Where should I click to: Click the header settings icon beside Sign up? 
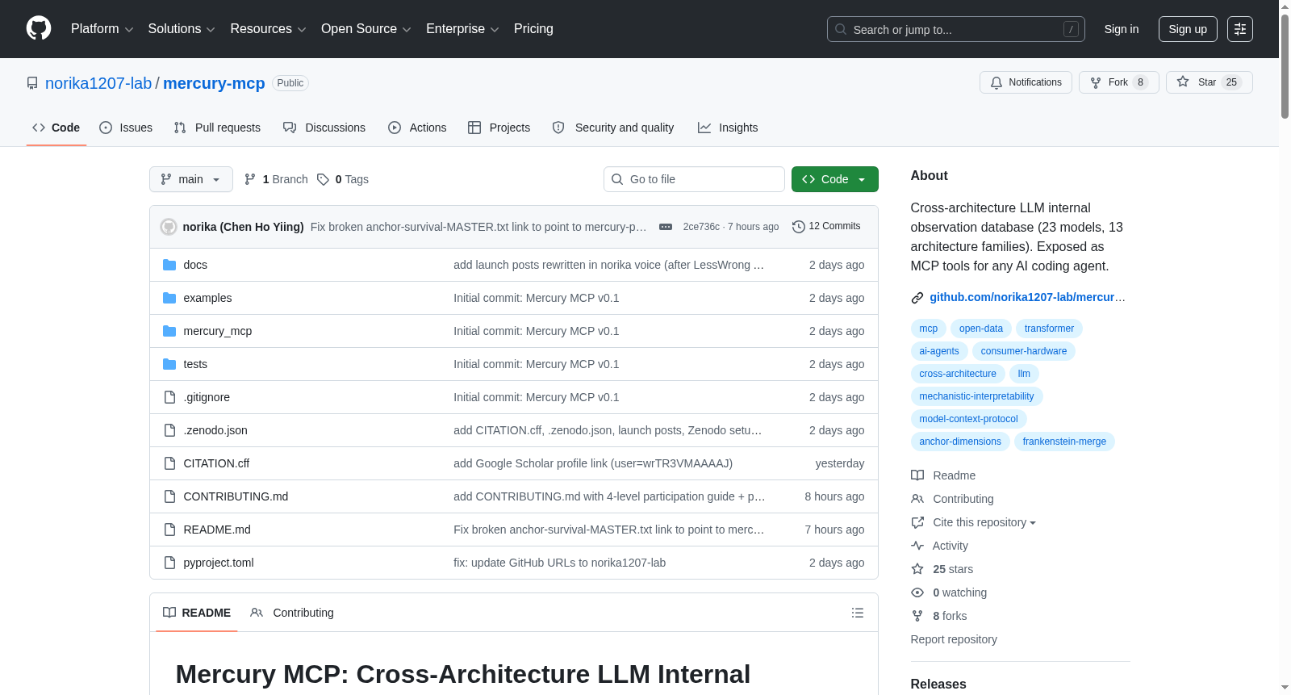[x=1240, y=29]
